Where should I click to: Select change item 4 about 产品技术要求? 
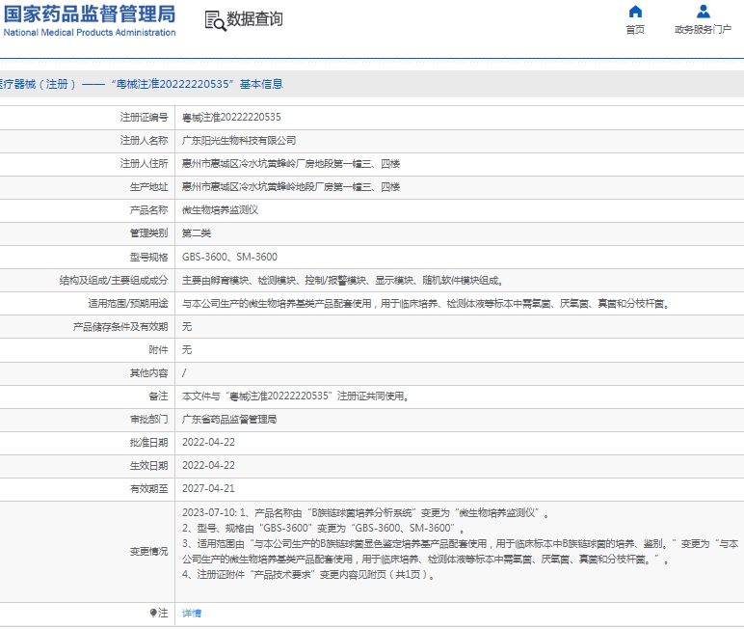pyautogui.click(x=308, y=575)
